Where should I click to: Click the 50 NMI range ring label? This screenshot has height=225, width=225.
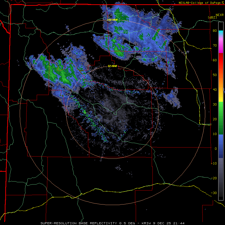pyautogui.click(x=112, y=66)
